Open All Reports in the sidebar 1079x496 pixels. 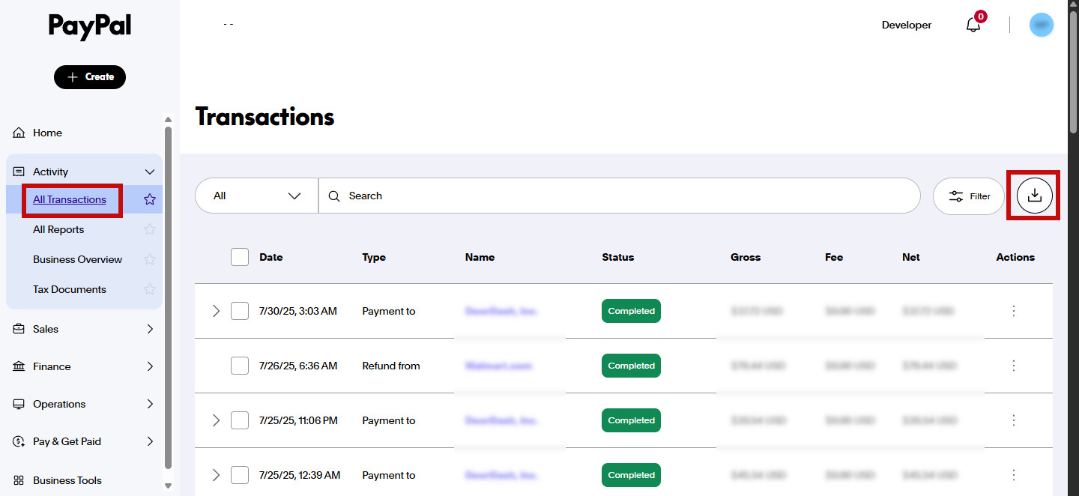[x=58, y=229]
